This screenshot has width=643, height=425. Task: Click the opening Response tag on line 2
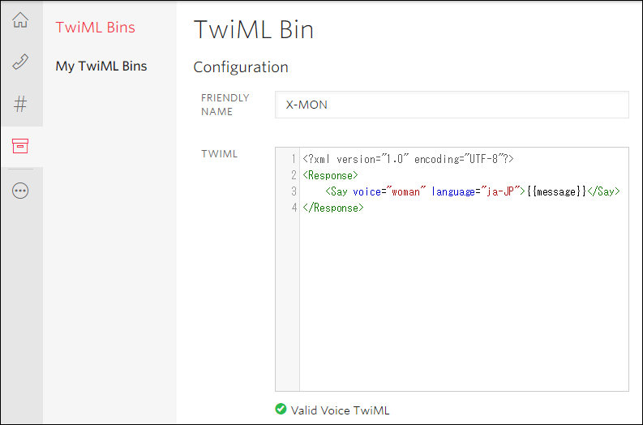click(x=330, y=175)
